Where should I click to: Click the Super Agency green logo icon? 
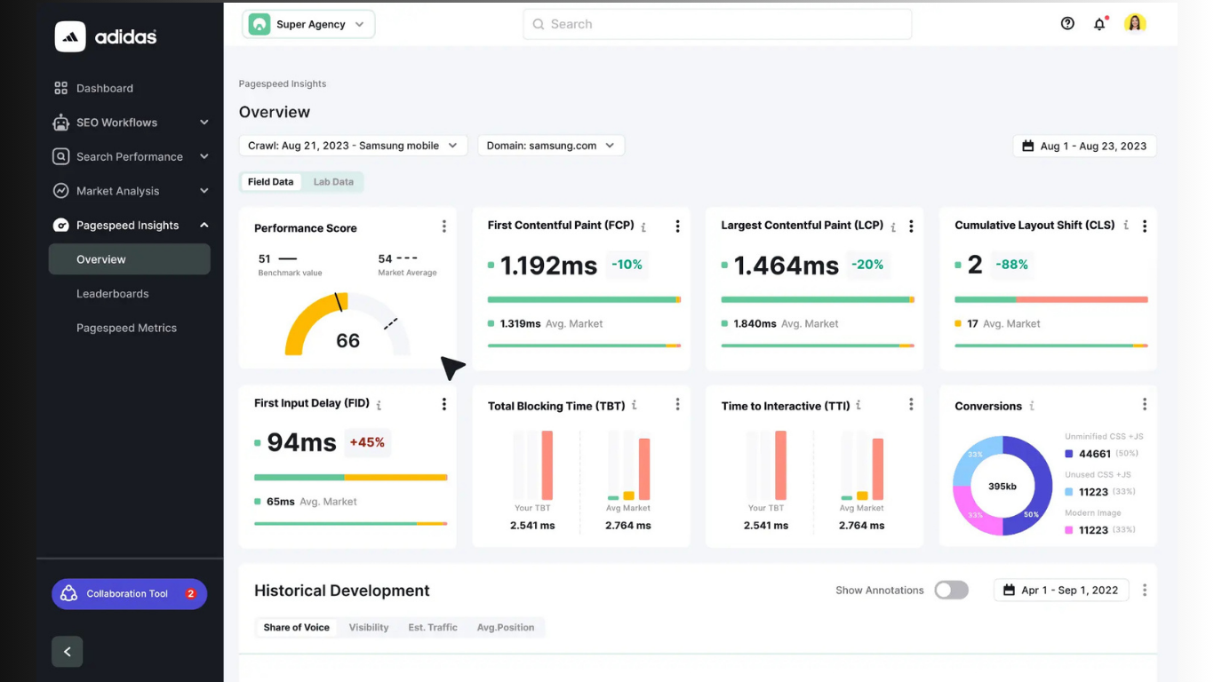259,24
